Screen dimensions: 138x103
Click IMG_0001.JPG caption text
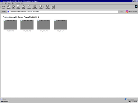10,31
